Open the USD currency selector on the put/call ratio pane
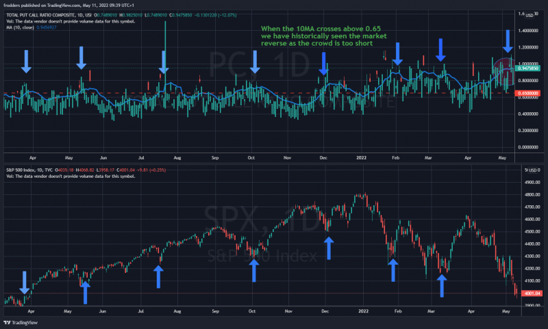Viewport: 548px width, 329px height. pyautogui.click(x=530, y=15)
